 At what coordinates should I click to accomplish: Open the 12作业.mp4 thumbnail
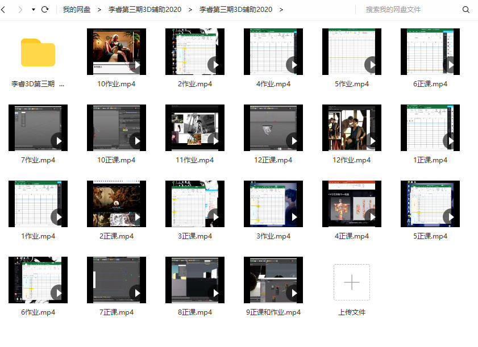(351, 127)
